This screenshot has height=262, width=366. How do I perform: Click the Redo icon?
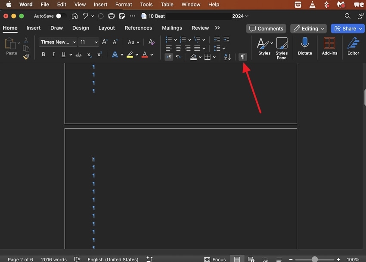point(101,16)
